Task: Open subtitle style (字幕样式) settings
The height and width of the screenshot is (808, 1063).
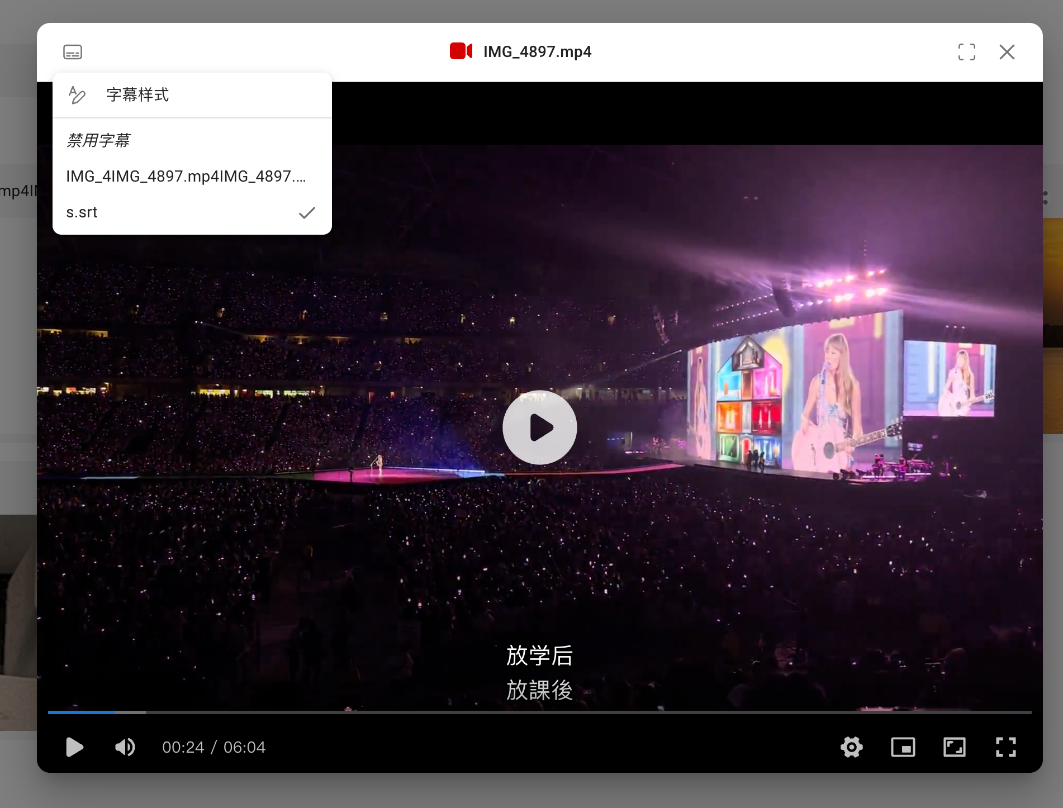Action: 137,95
